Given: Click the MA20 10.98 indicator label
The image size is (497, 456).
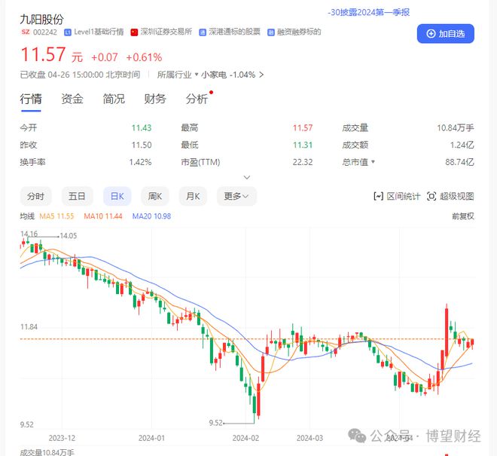Looking at the screenshot, I should coord(151,216).
